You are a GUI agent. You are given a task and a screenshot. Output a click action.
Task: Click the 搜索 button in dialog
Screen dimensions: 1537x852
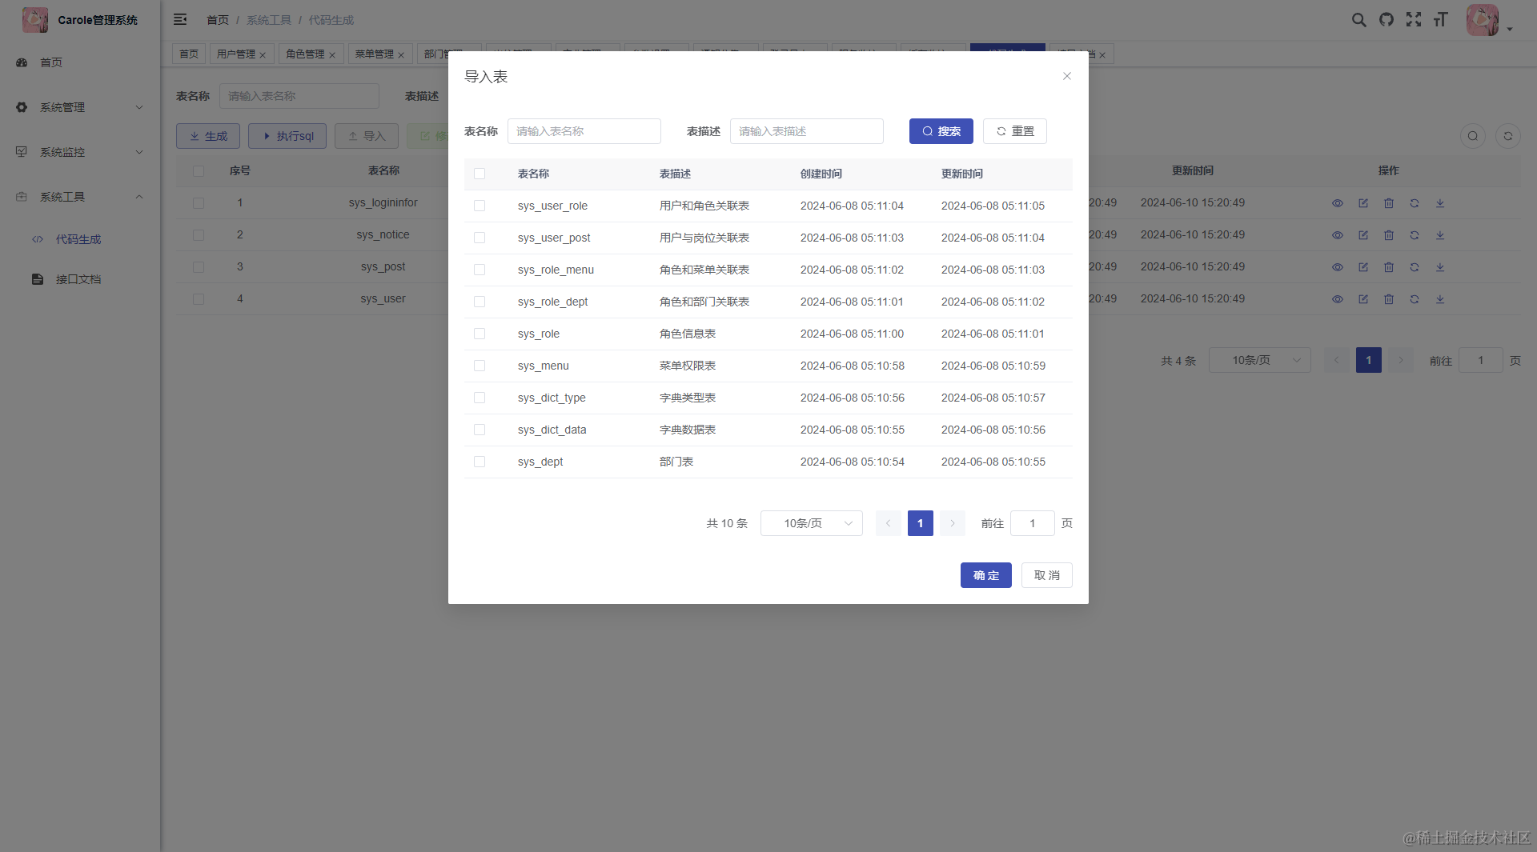(941, 131)
